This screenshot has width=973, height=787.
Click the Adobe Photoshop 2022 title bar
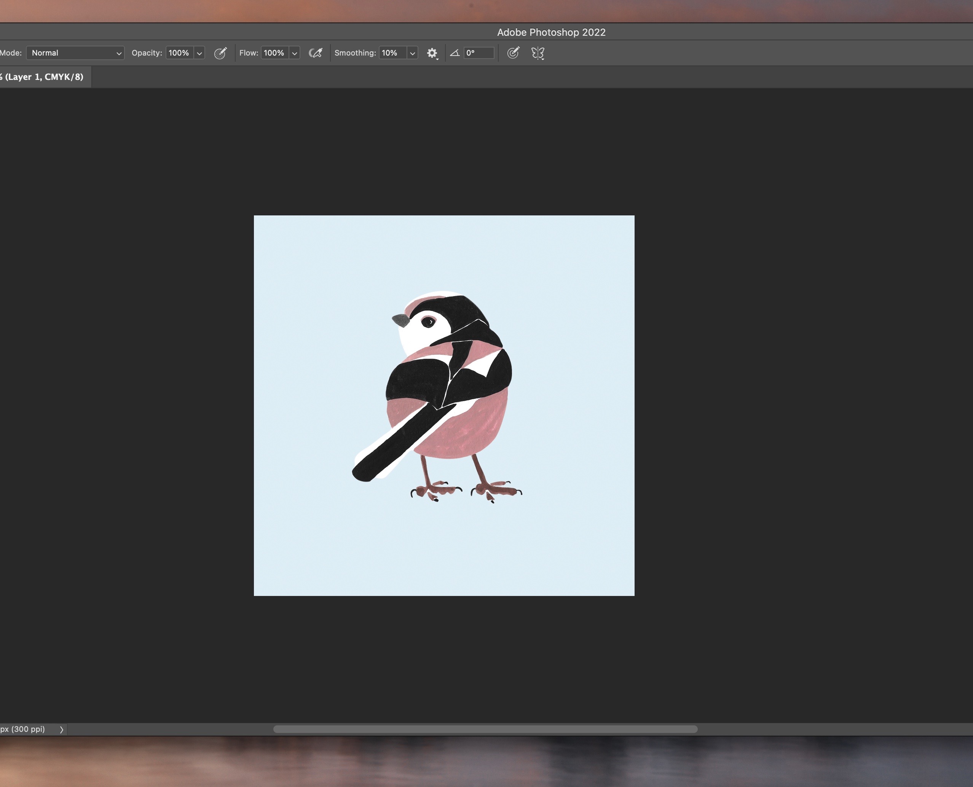(x=551, y=32)
